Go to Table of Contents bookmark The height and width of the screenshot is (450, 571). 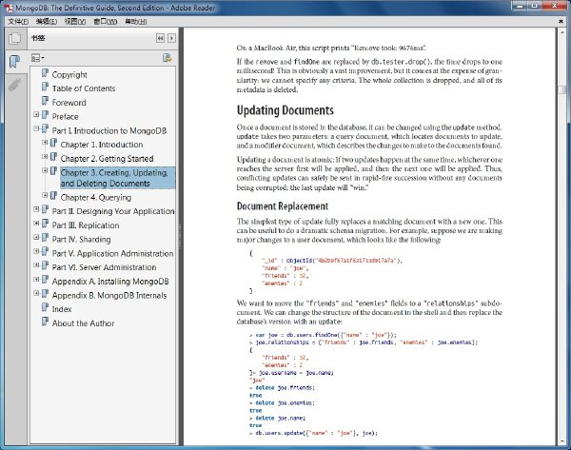[x=84, y=88]
